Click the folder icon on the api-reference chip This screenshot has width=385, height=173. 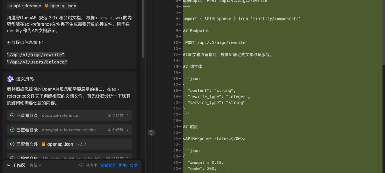(10, 6)
